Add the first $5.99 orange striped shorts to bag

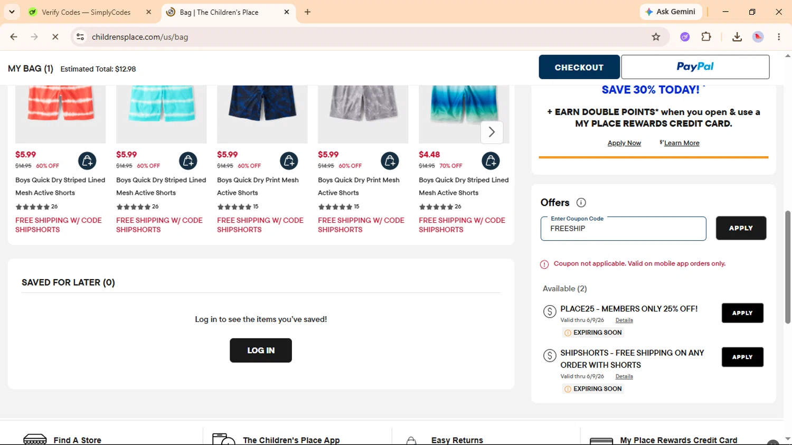pyautogui.click(x=87, y=161)
